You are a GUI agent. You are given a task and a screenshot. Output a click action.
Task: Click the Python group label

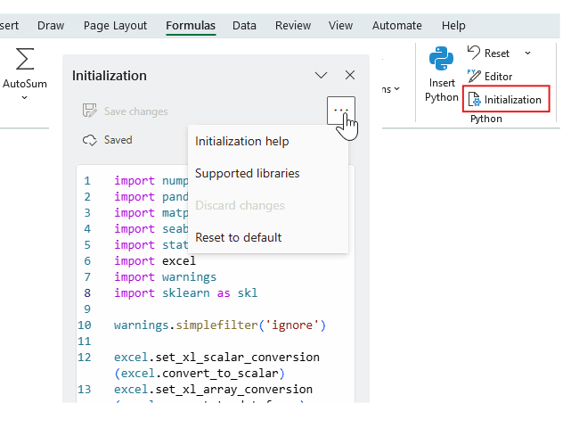point(486,119)
